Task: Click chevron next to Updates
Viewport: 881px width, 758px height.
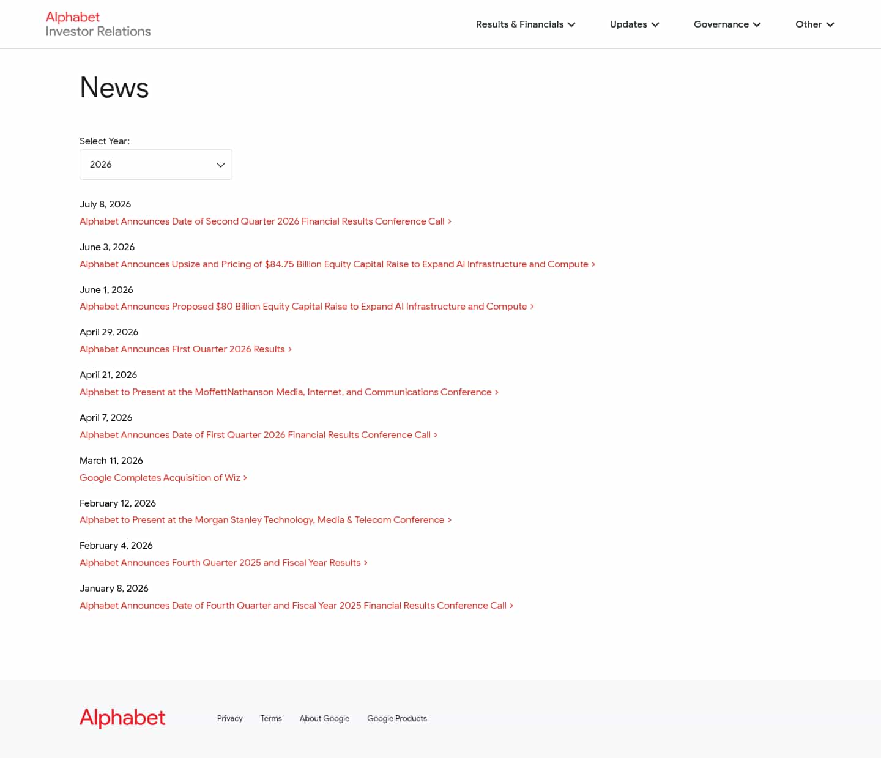Action: pyautogui.click(x=655, y=24)
